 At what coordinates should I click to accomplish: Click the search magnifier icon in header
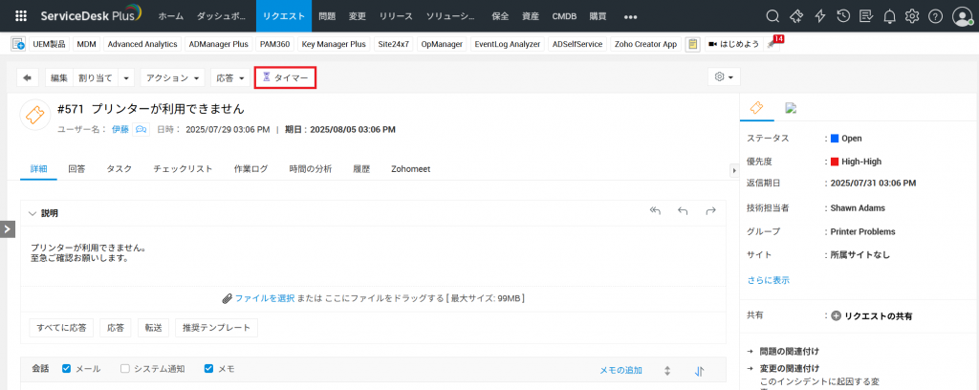tap(773, 16)
